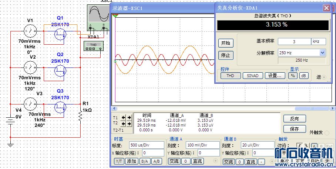Screen dimensions: 336x169
Task: Click channel B scale field 20 uV/Div
Action: point(258,145)
